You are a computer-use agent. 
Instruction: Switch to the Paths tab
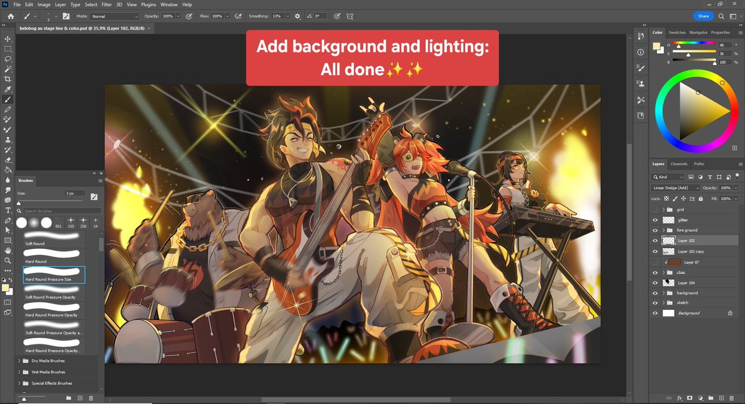pyautogui.click(x=699, y=164)
